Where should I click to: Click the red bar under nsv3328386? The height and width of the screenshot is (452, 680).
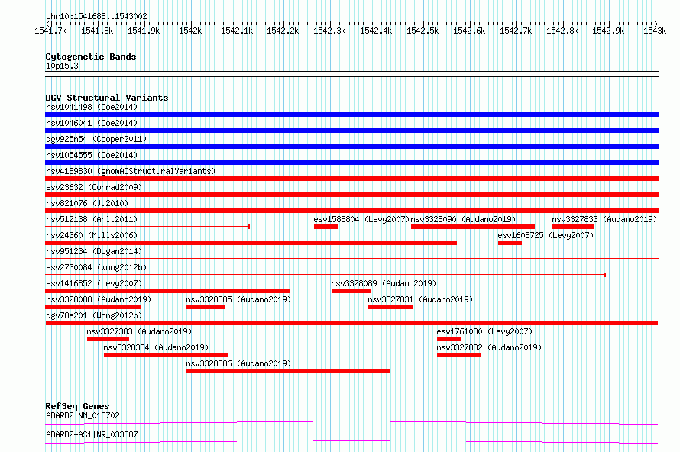tap(288, 371)
